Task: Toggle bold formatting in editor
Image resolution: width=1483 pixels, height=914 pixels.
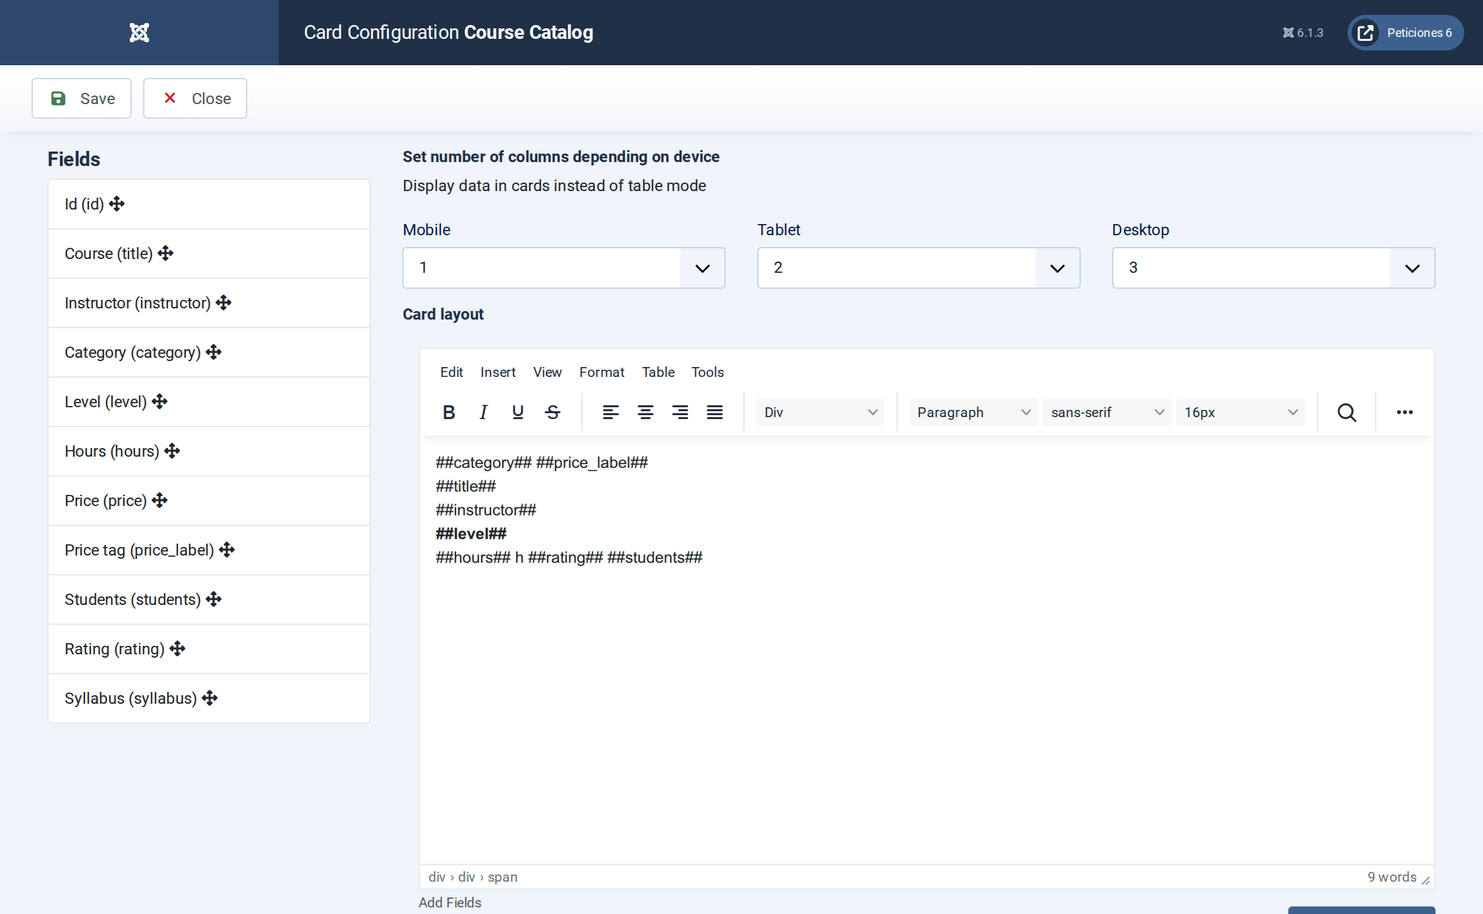Action: pos(449,413)
